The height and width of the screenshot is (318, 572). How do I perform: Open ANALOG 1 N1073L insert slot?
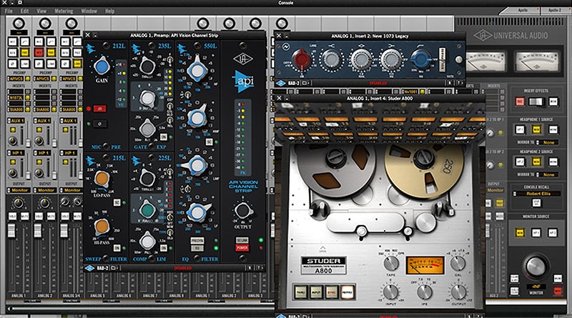pos(16,98)
